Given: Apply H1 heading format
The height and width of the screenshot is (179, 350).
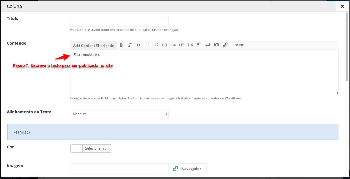Looking at the screenshot, I should click(x=147, y=45).
